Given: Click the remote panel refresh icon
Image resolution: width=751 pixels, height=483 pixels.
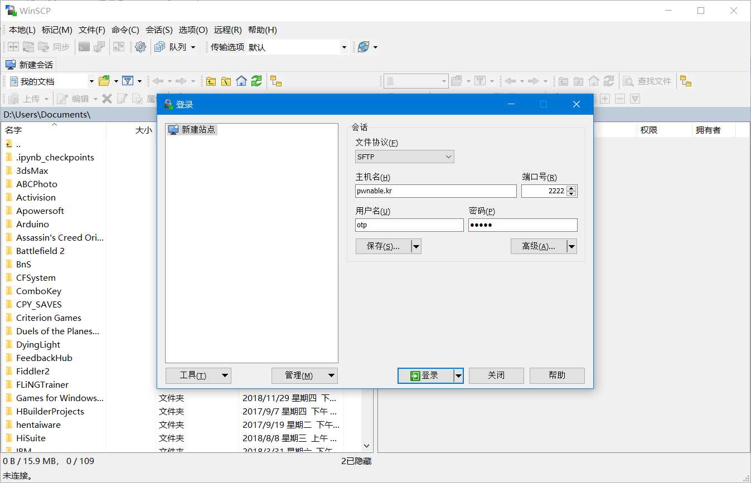Looking at the screenshot, I should [609, 81].
